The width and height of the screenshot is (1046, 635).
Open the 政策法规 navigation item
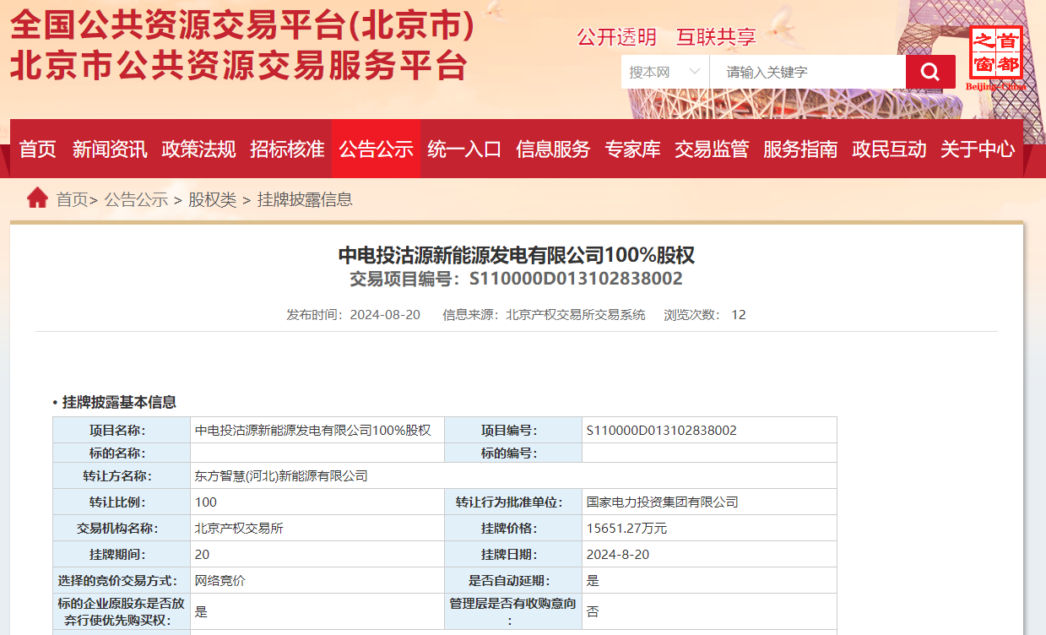tap(198, 149)
